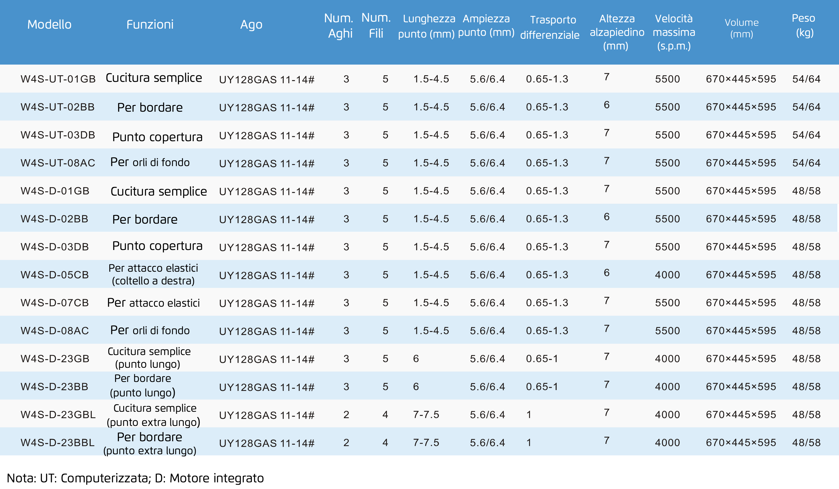Click stitch length 1.5-4.5 in W4S-D-08AC row
This screenshot has width=839, height=489.
click(431, 330)
